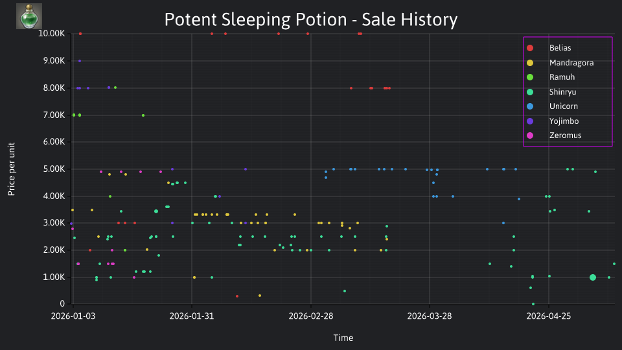Click the red Belias legend dot
622x350 pixels.
530,48
